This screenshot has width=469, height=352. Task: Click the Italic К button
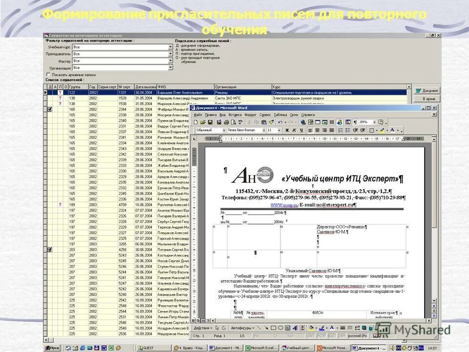pyautogui.click(x=294, y=130)
